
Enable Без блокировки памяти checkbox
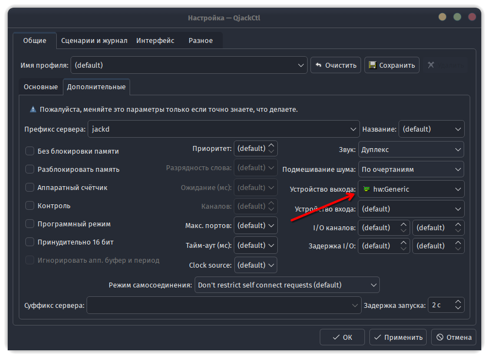pyautogui.click(x=30, y=151)
